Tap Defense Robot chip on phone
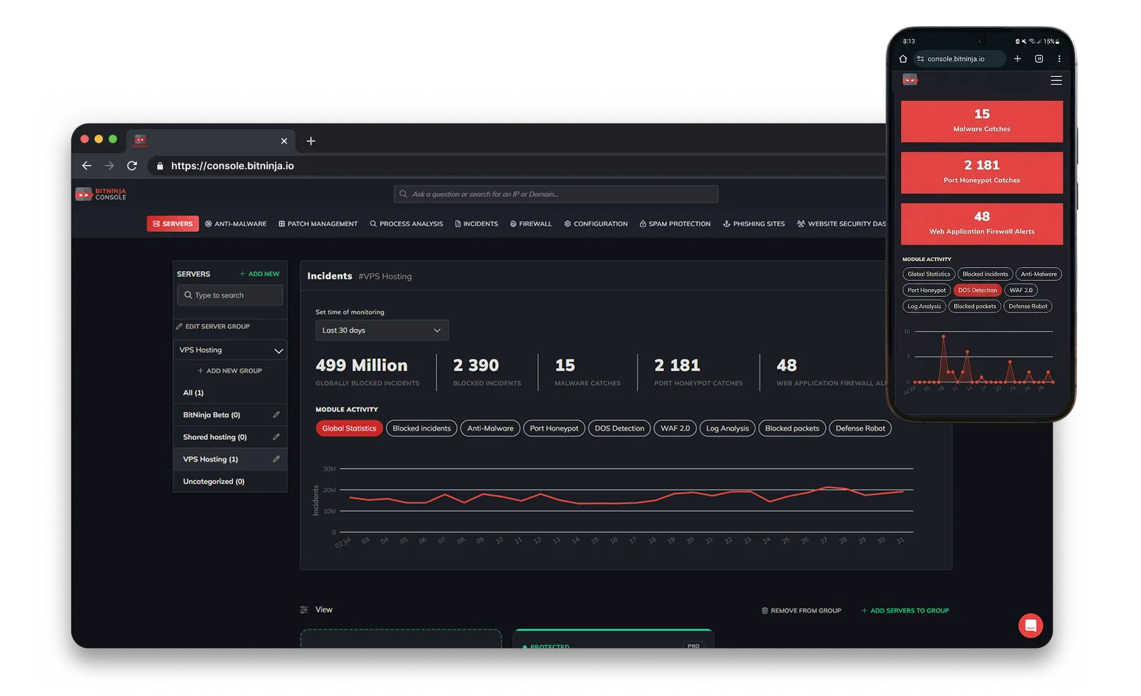 pos(1027,306)
